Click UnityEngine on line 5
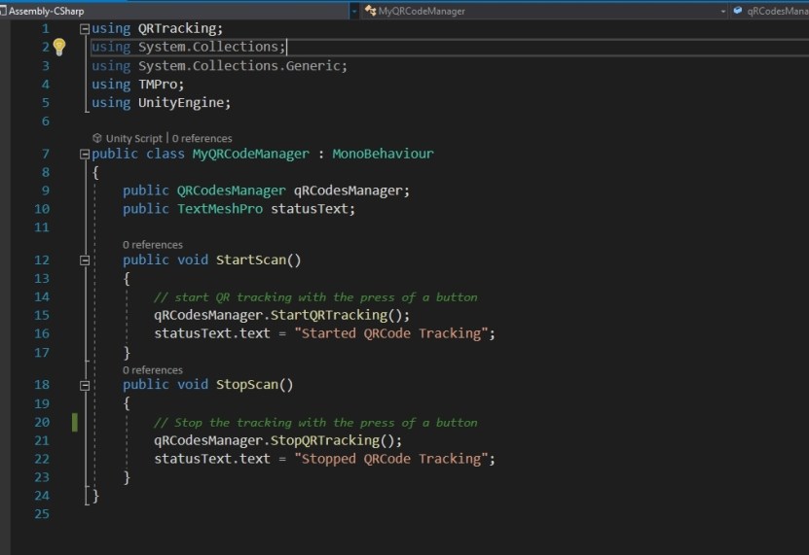 (x=180, y=103)
